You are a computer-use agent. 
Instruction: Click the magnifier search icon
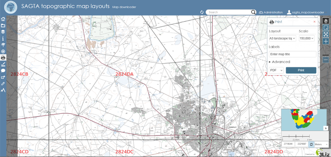pyautogui.click(x=253, y=12)
